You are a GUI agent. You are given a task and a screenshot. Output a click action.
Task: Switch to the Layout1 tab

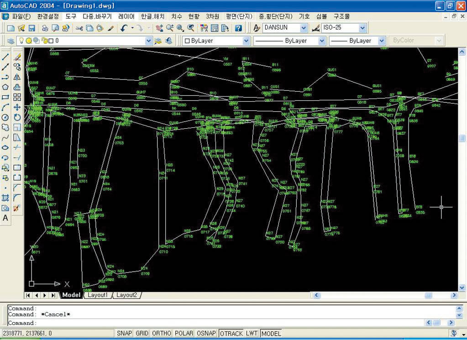(x=98, y=295)
